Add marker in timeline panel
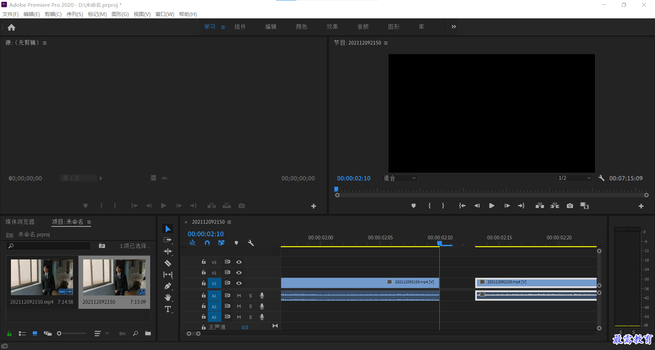 236,243
